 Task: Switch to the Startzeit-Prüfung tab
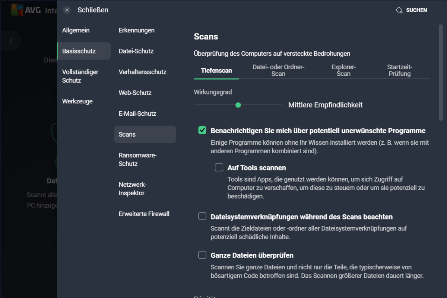(x=399, y=70)
